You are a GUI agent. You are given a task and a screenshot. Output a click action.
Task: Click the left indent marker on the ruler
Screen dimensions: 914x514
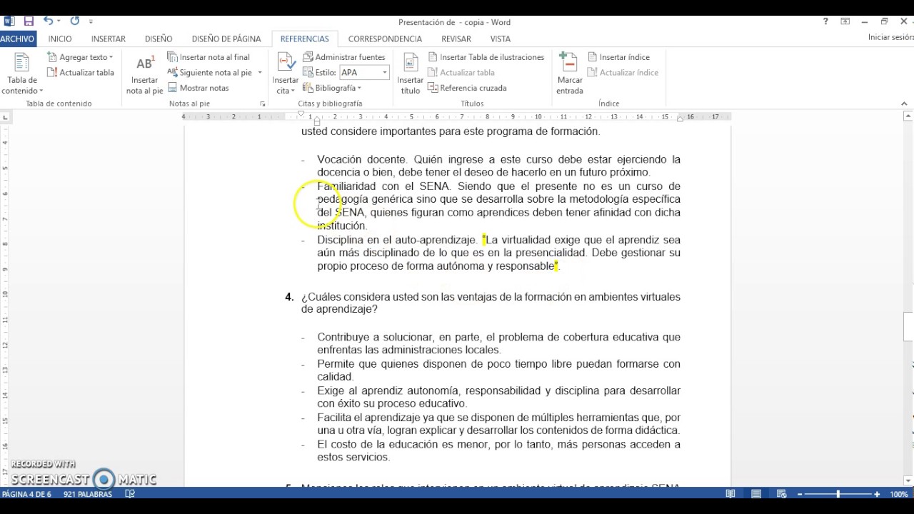click(317, 121)
